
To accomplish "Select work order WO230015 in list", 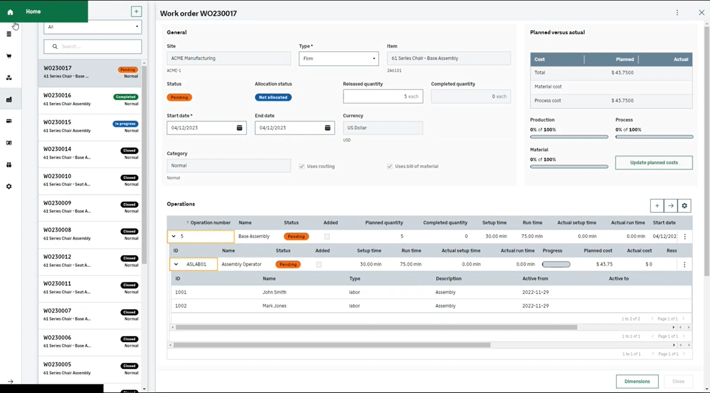I will click(x=90, y=127).
